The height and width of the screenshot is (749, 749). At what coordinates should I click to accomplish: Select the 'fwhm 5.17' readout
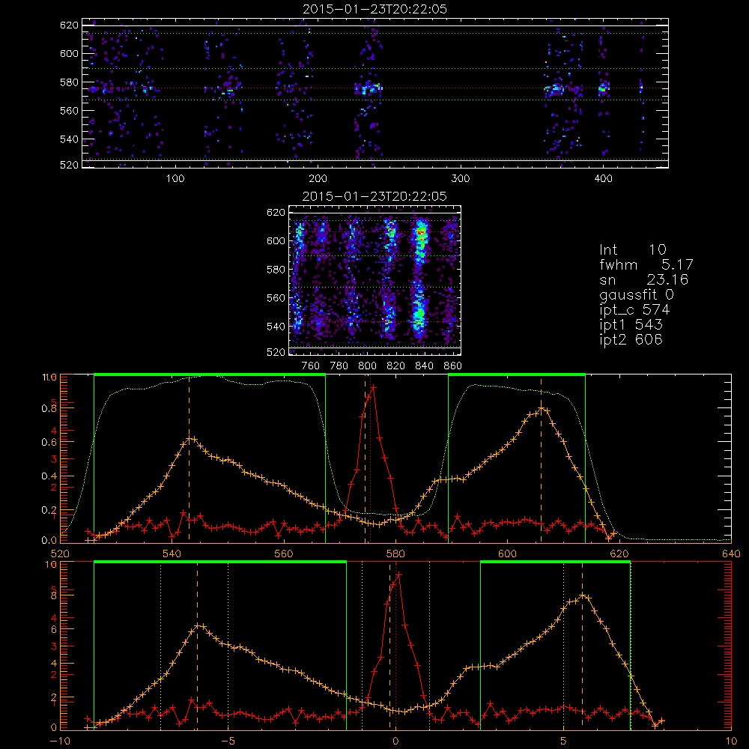pos(646,264)
